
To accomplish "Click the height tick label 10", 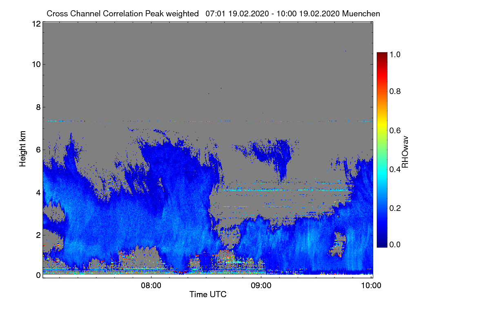I will pyautogui.click(x=36, y=64).
